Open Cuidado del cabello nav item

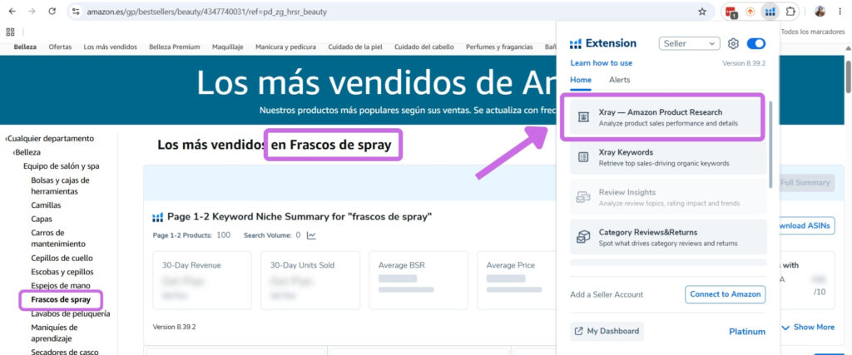click(x=424, y=47)
